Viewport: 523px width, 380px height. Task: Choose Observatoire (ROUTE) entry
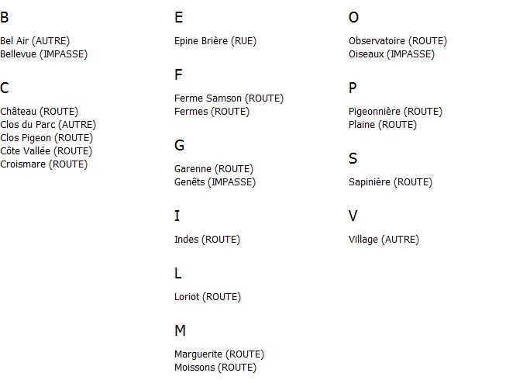[x=398, y=41]
